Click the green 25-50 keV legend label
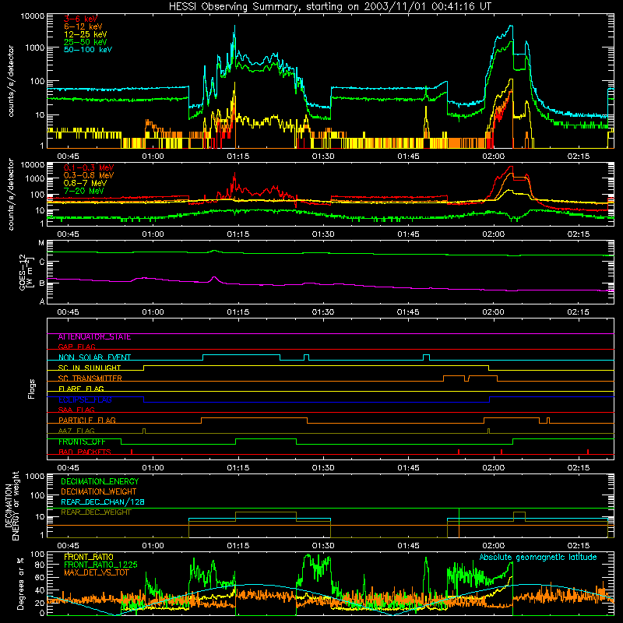623x623 pixels. coord(86,42)
